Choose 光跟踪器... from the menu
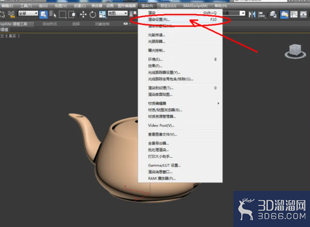310x227 pixels. [x=180, y=41]
